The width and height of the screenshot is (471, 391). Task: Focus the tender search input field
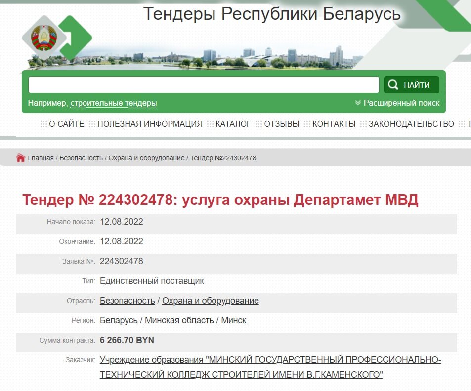[204, 84]
